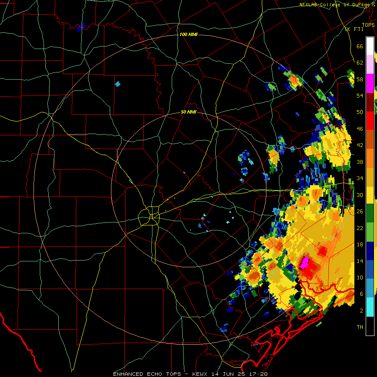
Task: Click the "KEWX" station identifier in caption
Action: [201, 374]
